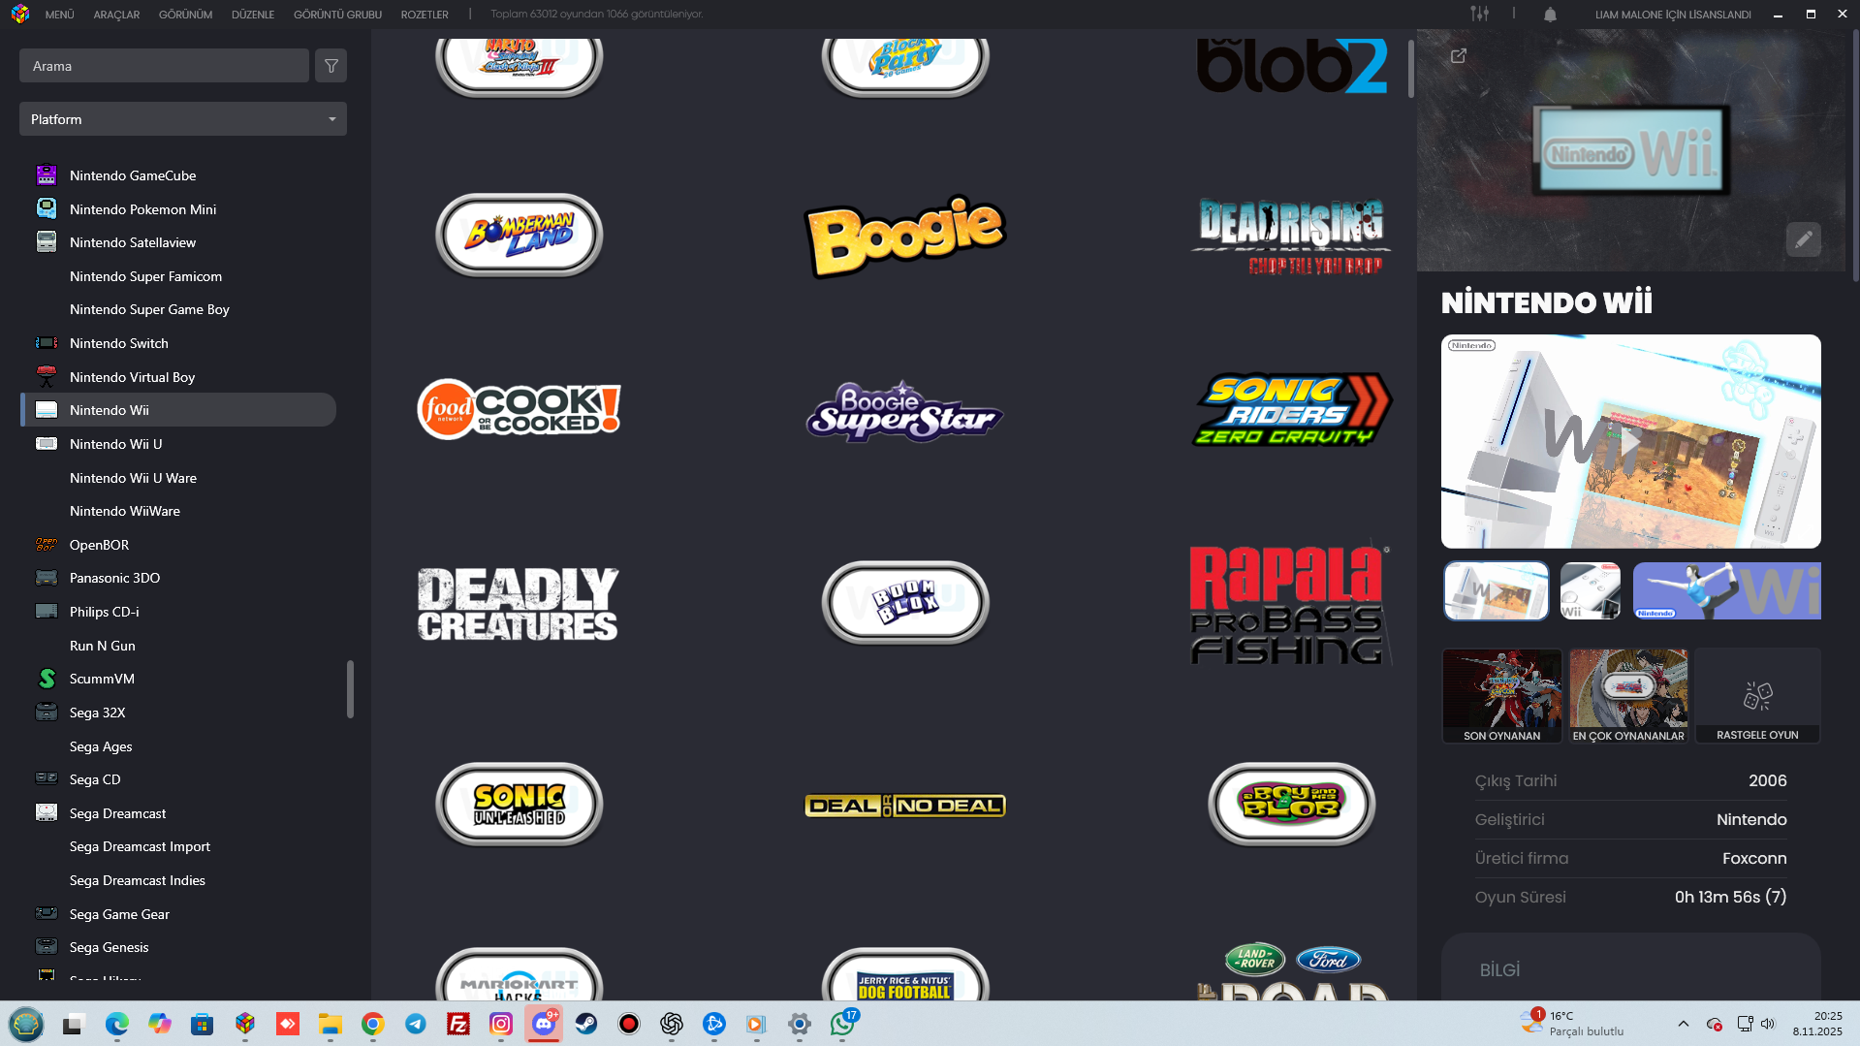Click the SON OYNANAN button
The image size is (1860, 1046).
coord(1501,696)
